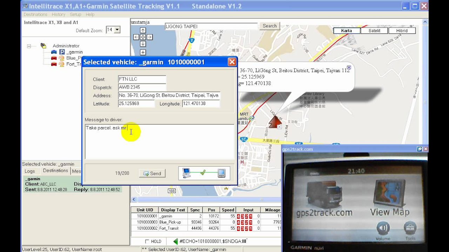Screen dimensions: 449x252
Task: Enable the HOLD checkbox
Action: pyautogui.click(x=147, y=241)
